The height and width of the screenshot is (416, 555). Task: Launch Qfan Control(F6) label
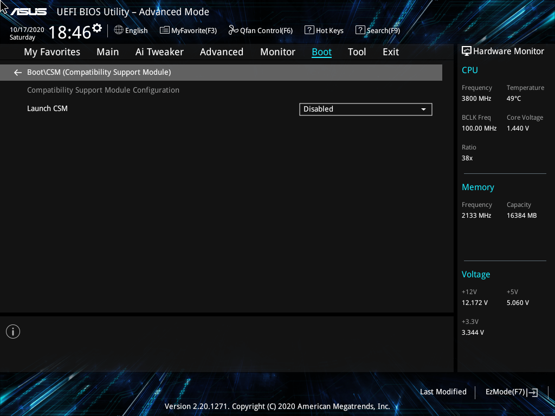click(266, 31)
